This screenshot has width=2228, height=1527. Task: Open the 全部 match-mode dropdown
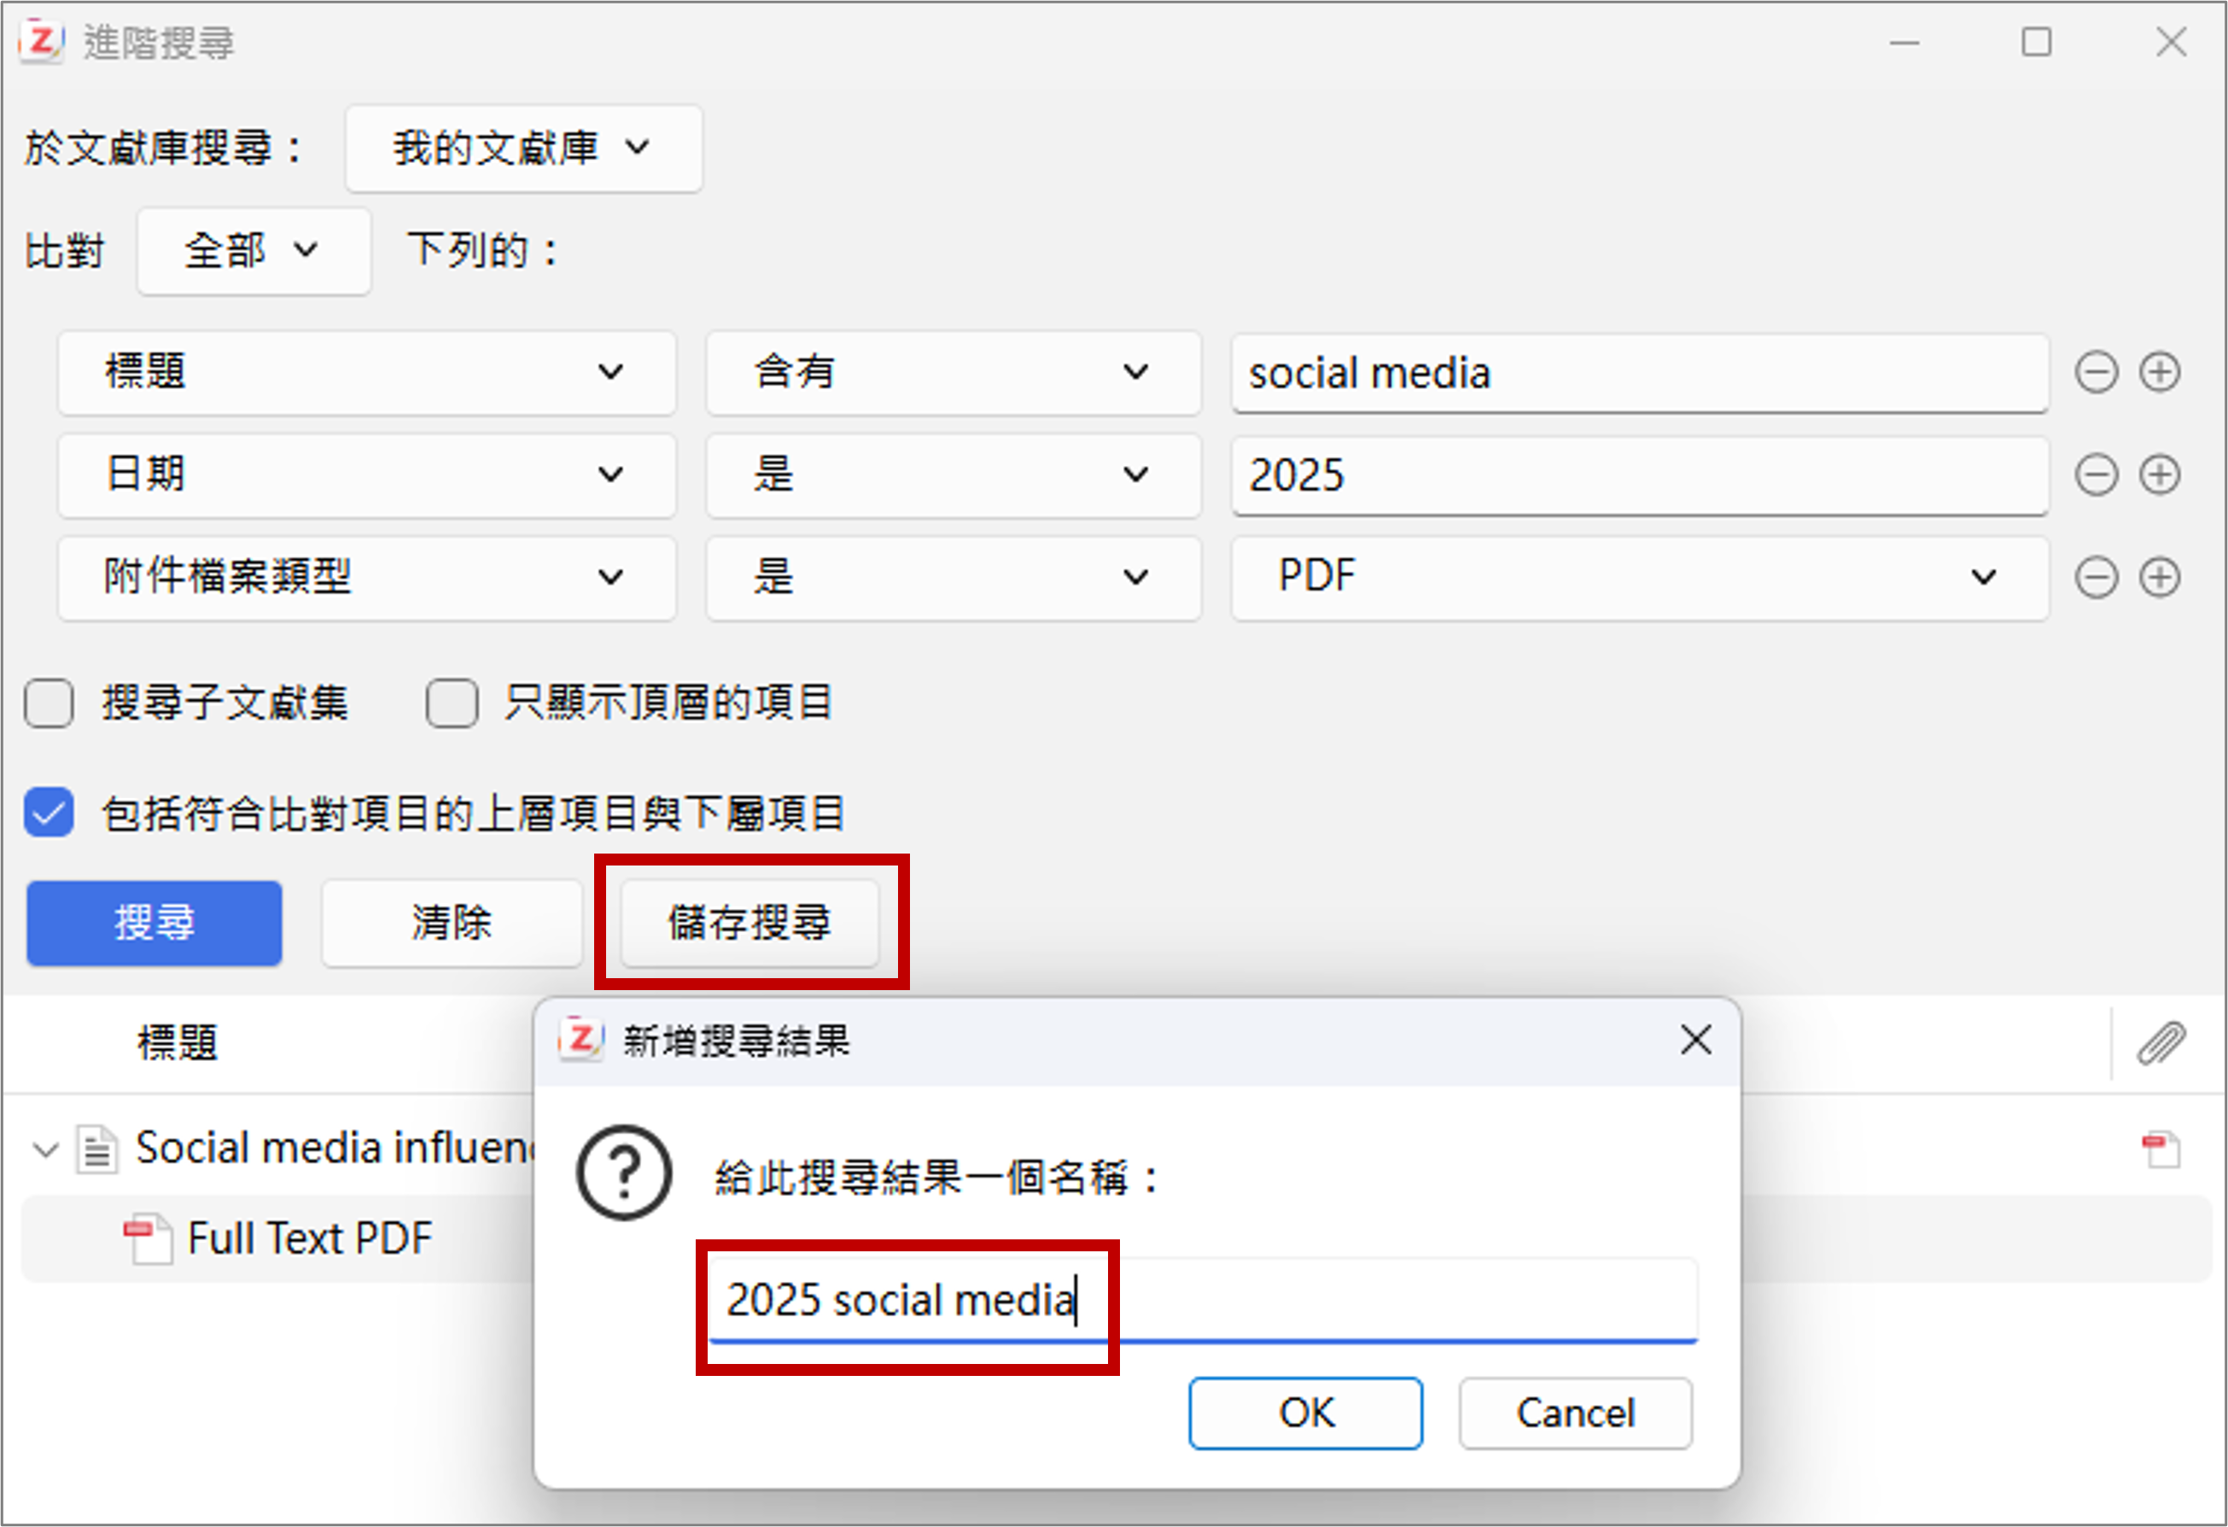253,251
